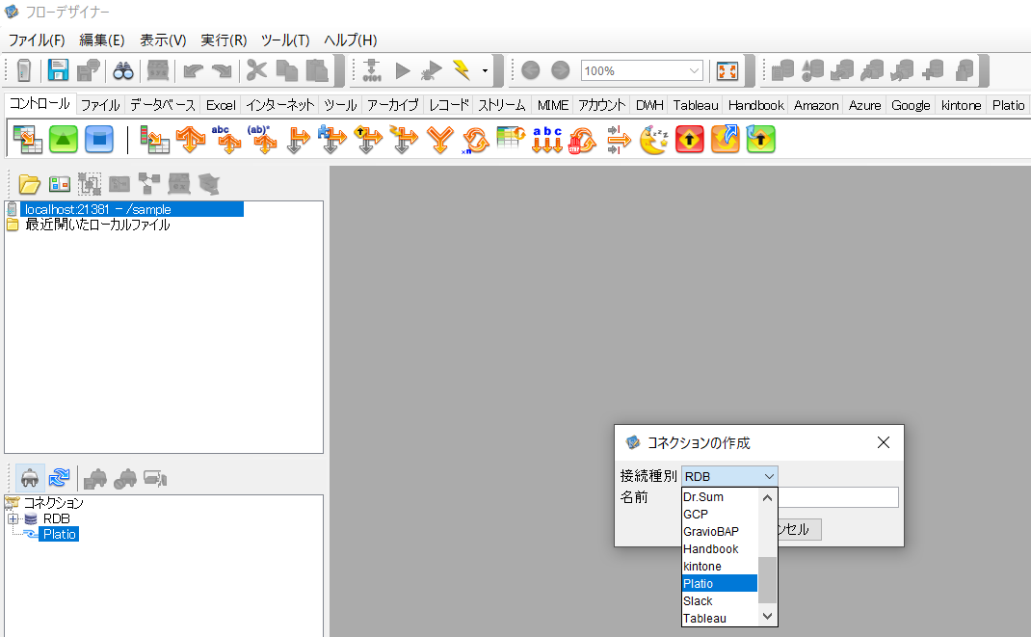
Task: Select Tableau in the connection type list
Action: point(720,618)
